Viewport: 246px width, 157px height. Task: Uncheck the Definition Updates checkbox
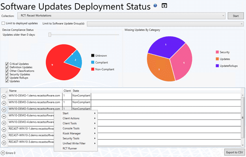pyautogui.click(x=7, y=67)
